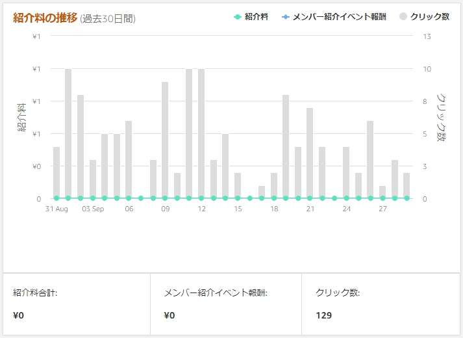The height and width of the screenshot is (338, 463).
Task: Click the 12 date axis label
Action: pyautogui.click(x=201, y=209)
